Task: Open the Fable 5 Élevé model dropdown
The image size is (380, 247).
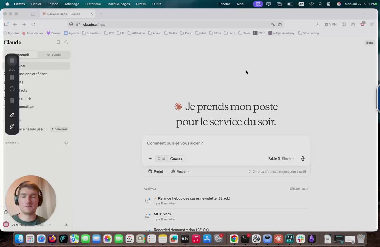Action: (x=281, y=158)
